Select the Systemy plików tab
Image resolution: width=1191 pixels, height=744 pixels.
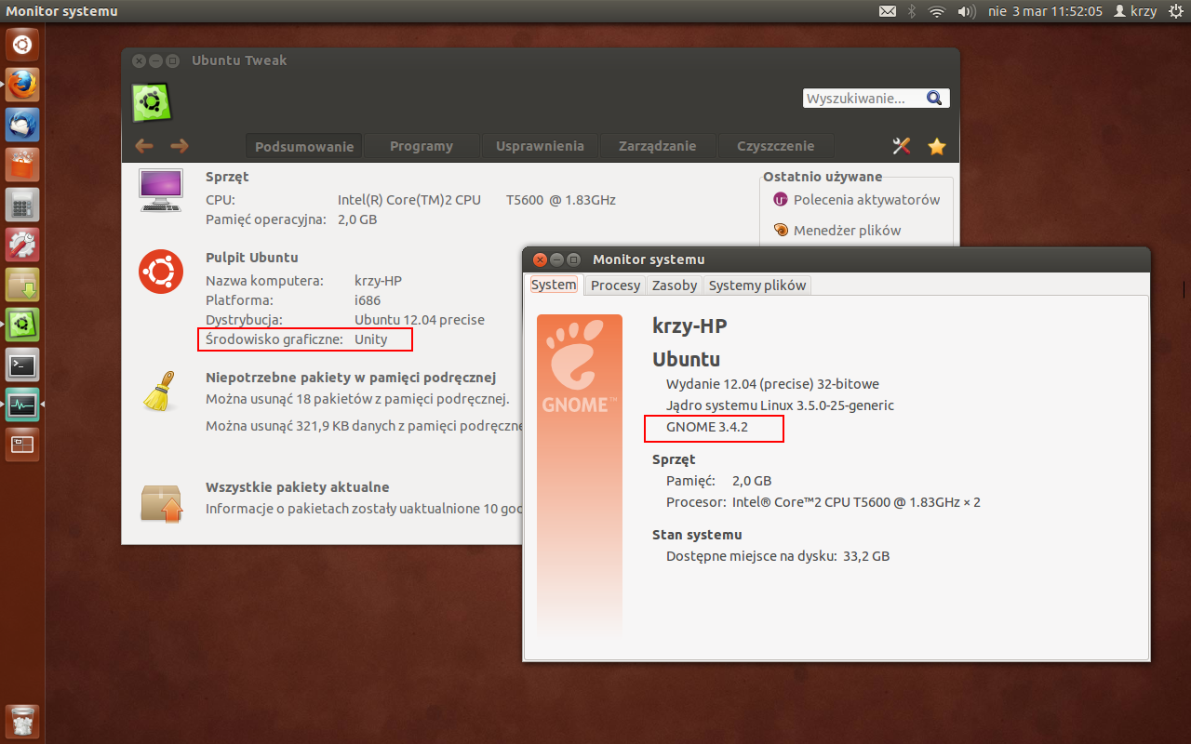pyautogui.click(x=757, y=286)
